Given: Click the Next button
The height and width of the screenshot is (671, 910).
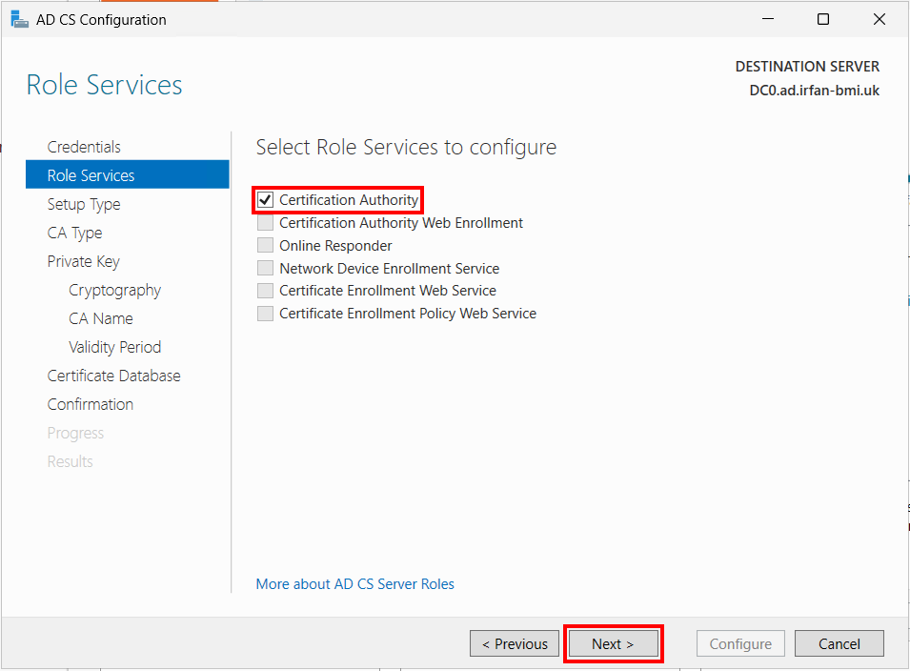Looking at the screenshot, I should (x=614, y=643).
